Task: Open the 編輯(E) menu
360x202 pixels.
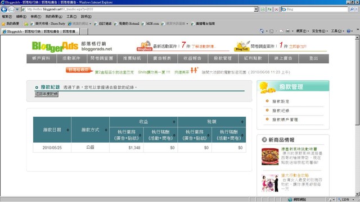Action: [x=21, y=16]
